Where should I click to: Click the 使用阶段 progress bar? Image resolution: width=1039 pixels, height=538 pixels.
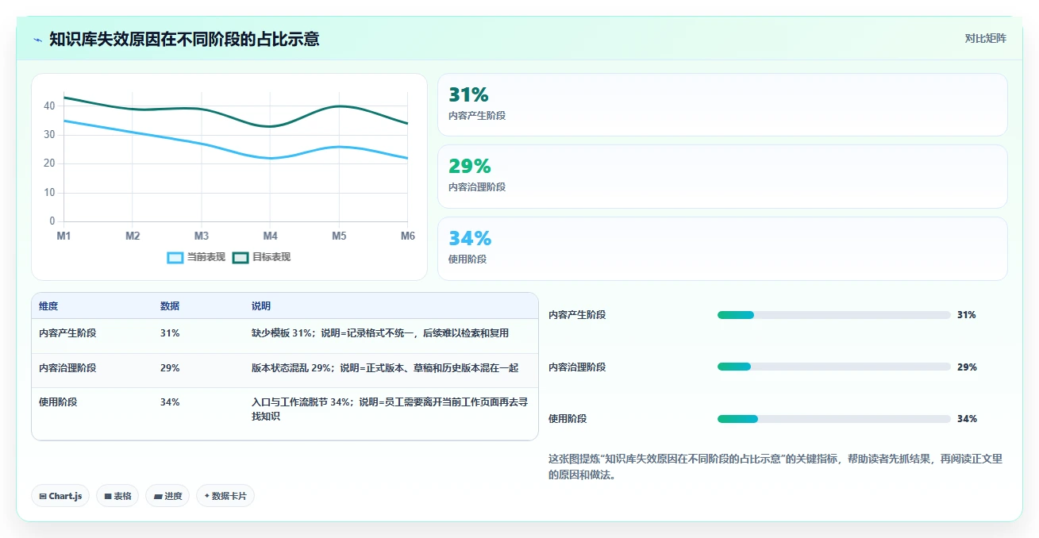pyautogui.click(x=833, y=419)
